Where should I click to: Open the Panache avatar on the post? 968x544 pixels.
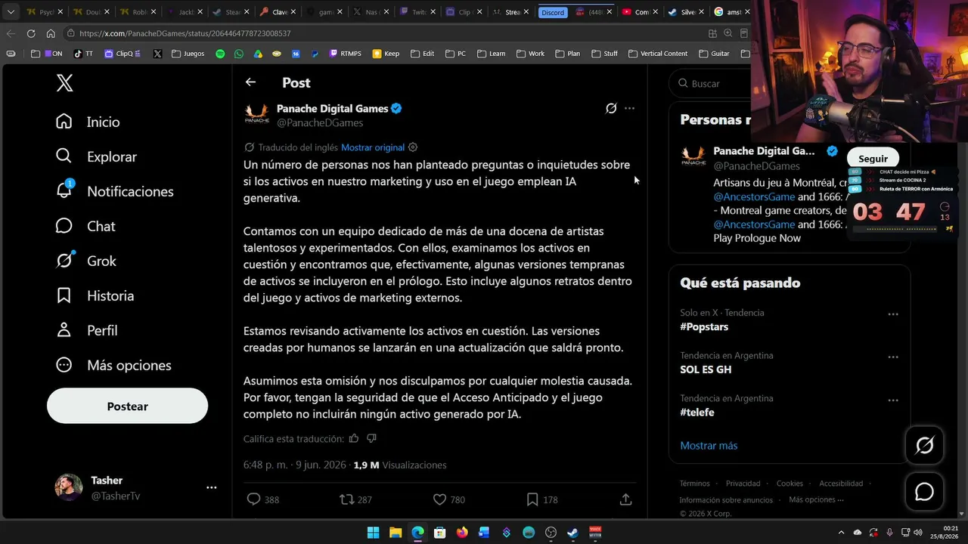point(257,114)
